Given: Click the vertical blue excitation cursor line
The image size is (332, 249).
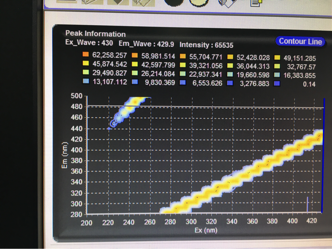Looking at the screenshot, I should (x=323, y=156).
